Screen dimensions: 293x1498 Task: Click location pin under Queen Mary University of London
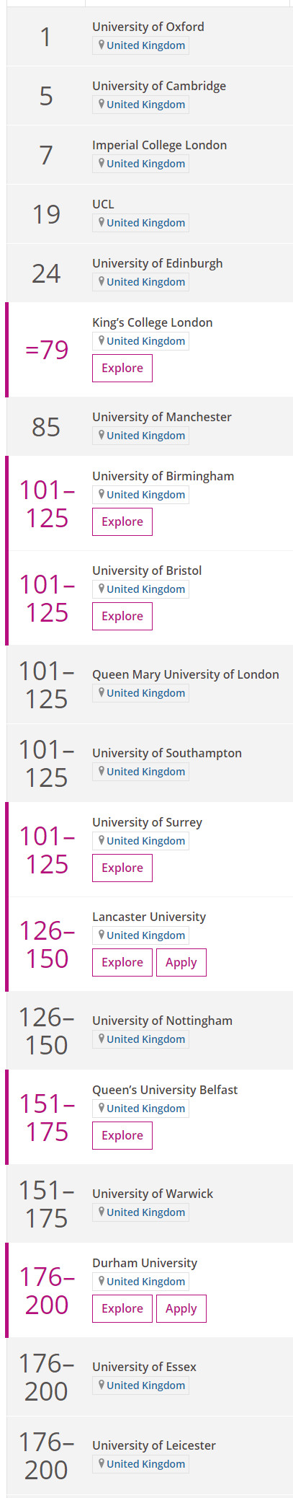(102, 692)
